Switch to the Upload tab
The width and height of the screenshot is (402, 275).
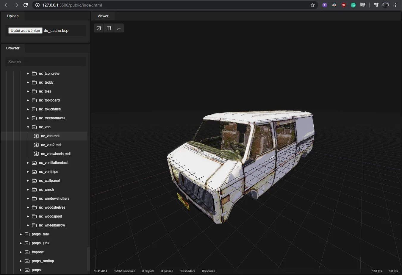pos(13,16)
